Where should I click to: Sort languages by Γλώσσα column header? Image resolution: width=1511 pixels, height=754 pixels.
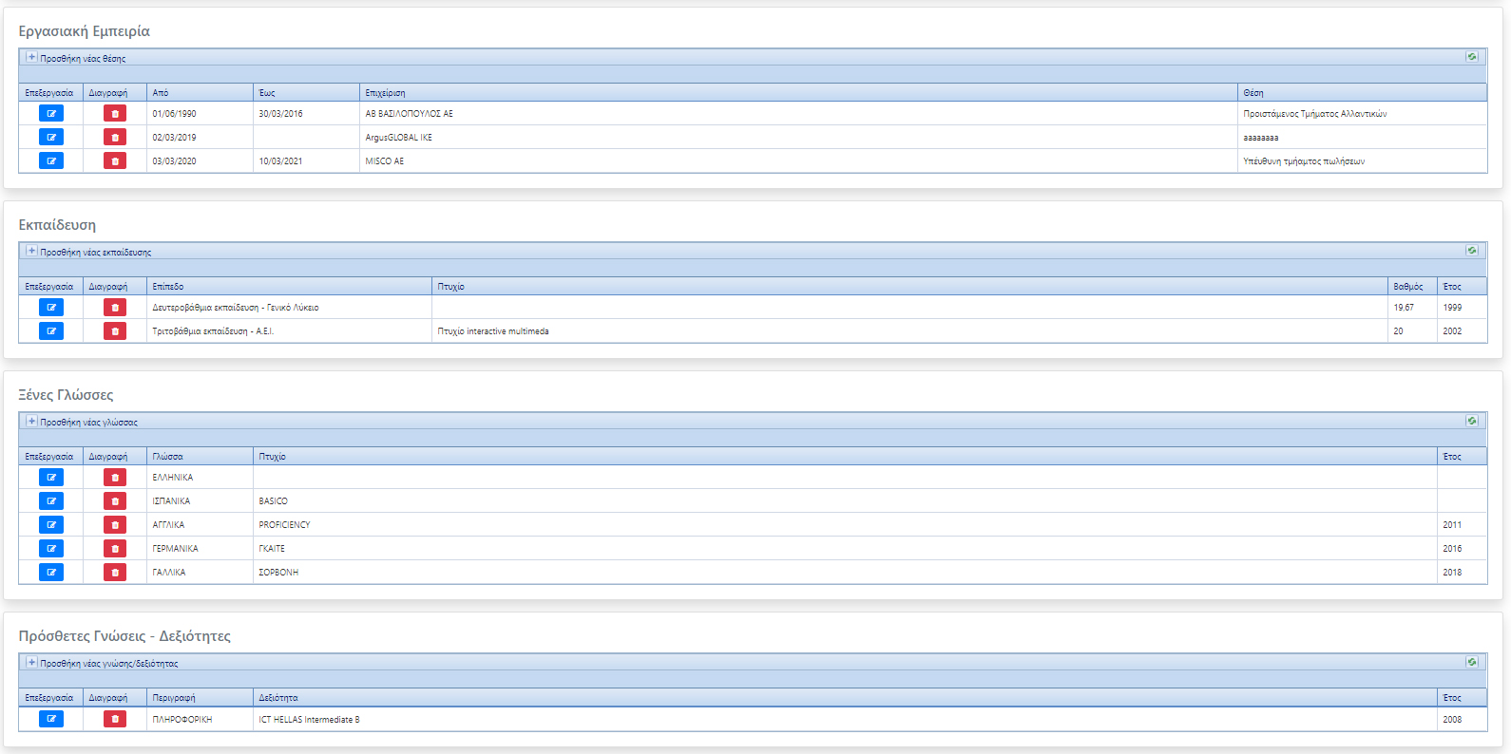click(x=167, y=457)
